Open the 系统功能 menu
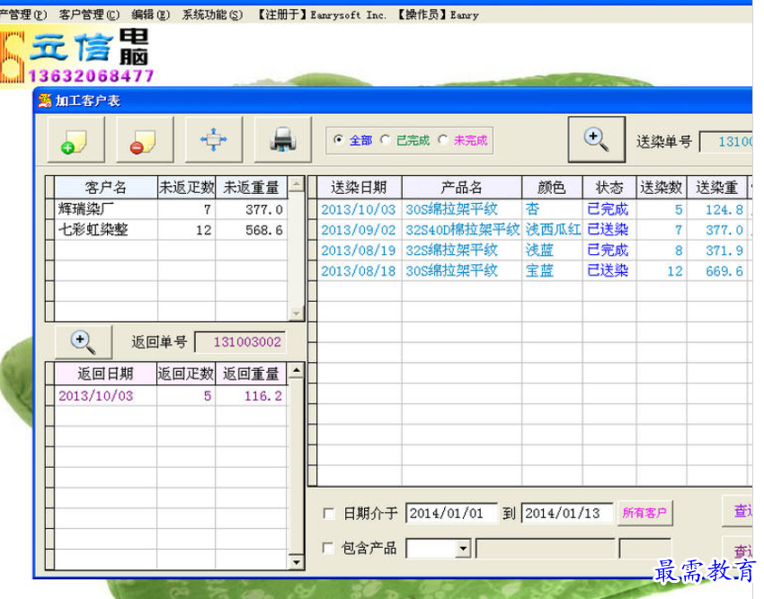Screen dimensions: 764x599 (212, 14)
